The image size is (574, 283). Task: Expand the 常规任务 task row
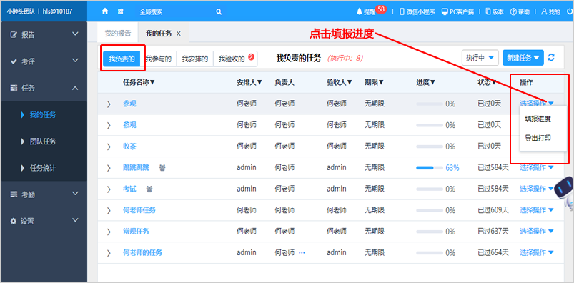109,232
